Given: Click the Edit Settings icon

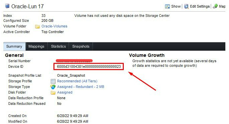Looking at the screenshot, I should pos(186,6).
